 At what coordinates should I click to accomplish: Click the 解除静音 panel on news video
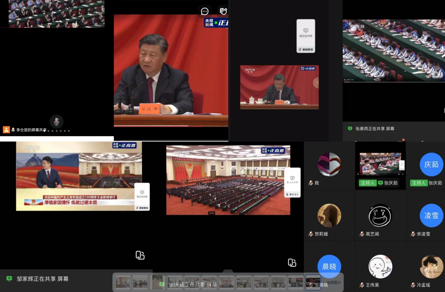tap(142, 208)
